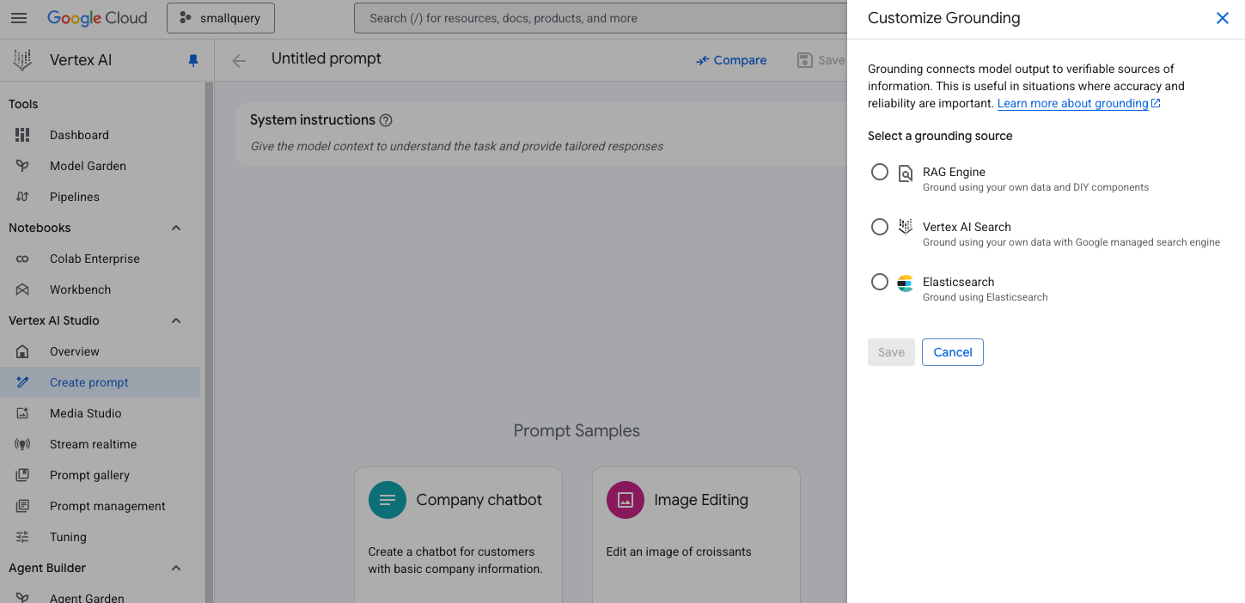
Task: Collapse the Agent Builder section
Action: tap(176, 568)
